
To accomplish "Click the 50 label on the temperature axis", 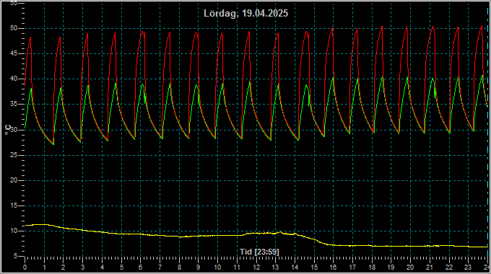I will click(x=14, y=28).
